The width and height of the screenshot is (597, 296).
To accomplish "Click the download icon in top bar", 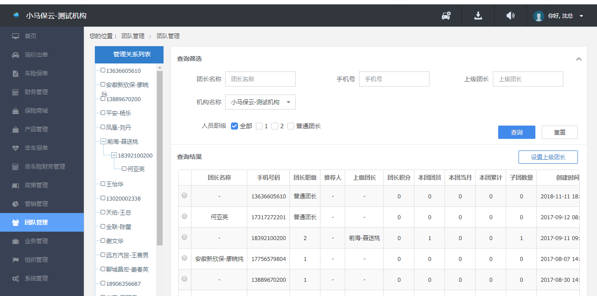I will click(478, 16).
